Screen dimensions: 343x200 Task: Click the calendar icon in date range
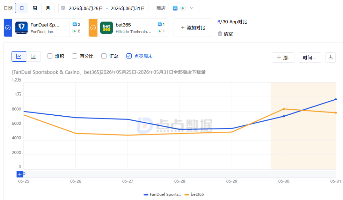(63, 8)
